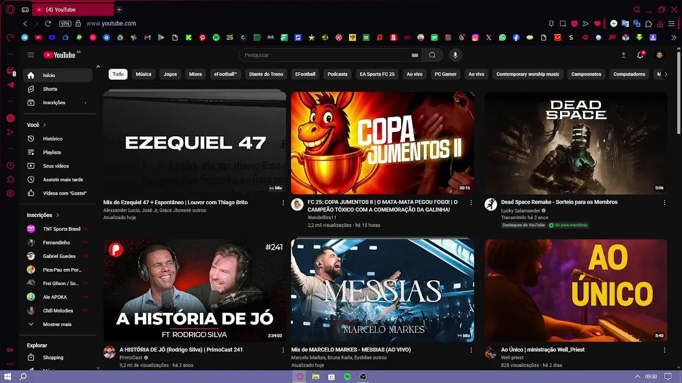The image size is (682, 383).
Task: Open options menu for A História de Jó
Action: [283, 350]
